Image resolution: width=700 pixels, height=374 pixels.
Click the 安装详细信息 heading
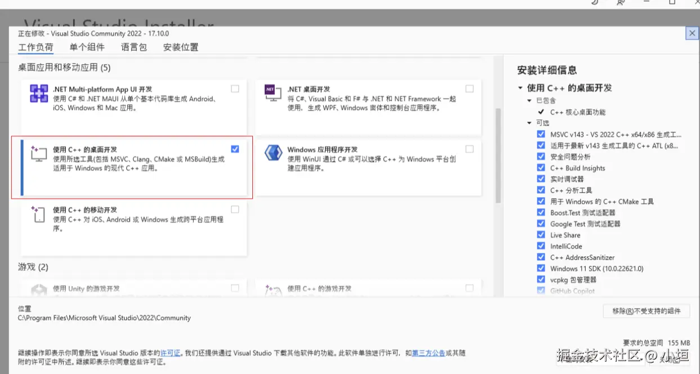pos(547,70)
